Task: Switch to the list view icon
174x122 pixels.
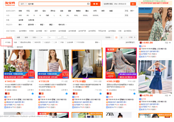Action: coord(121,37)
